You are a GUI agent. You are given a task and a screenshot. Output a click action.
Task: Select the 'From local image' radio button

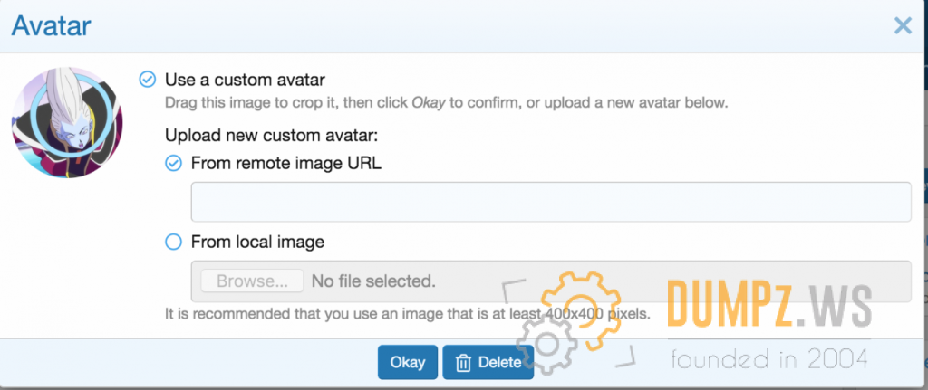173,242
